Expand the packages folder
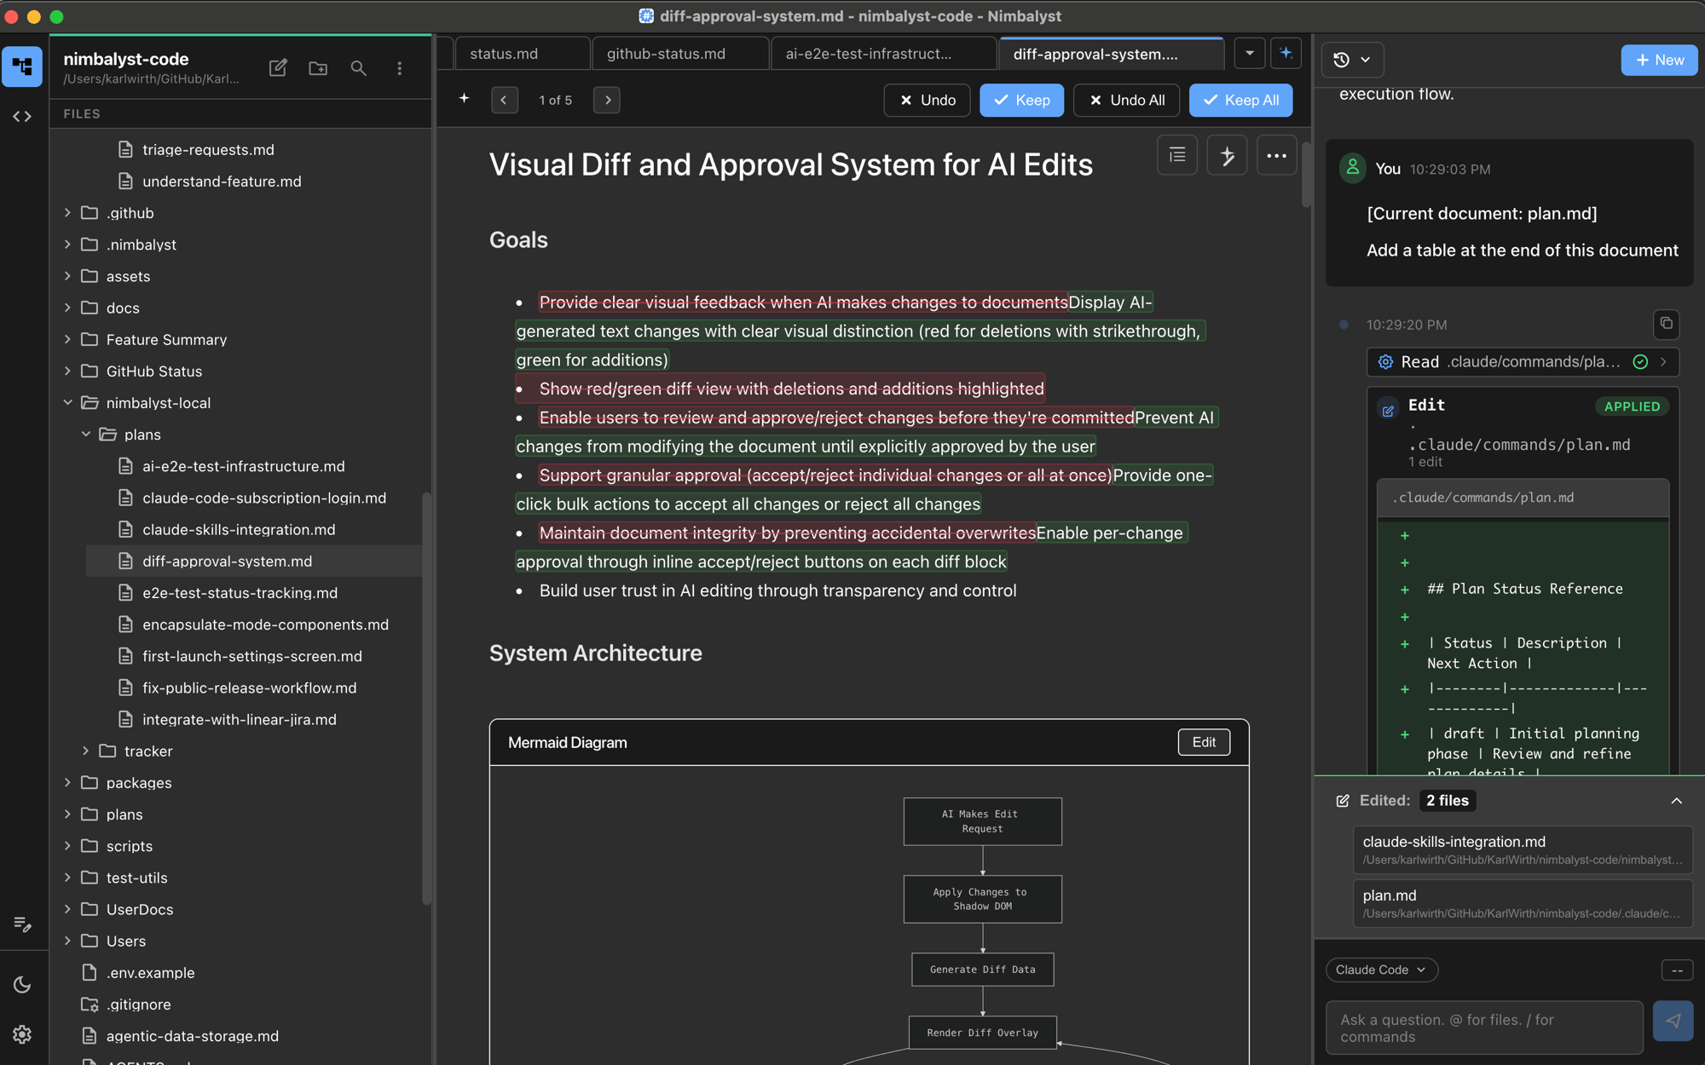 [x=68, y=782]
